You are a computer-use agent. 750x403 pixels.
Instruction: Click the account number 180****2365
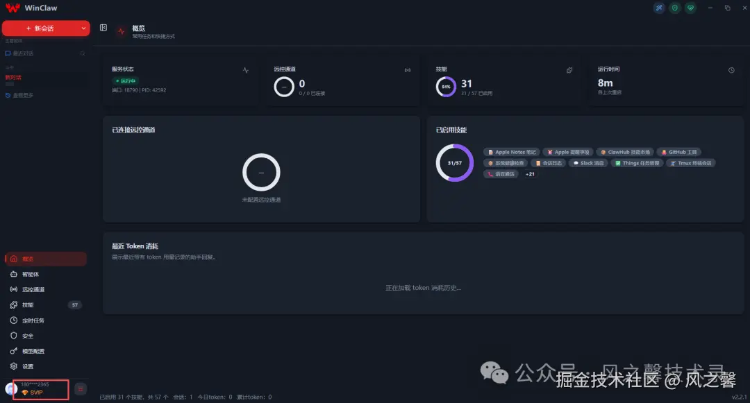(35, 384)
